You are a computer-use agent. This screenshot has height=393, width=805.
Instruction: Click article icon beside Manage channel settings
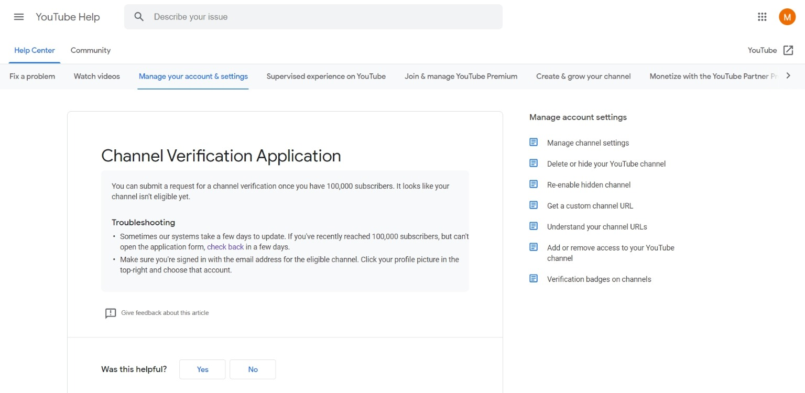(534, 142)
